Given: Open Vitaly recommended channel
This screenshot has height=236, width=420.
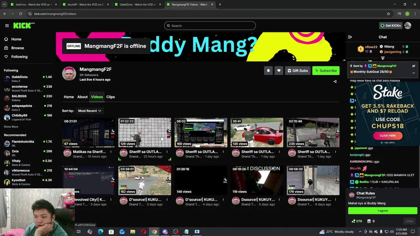Looking at the screenshot, I should [x=28, y=163].
